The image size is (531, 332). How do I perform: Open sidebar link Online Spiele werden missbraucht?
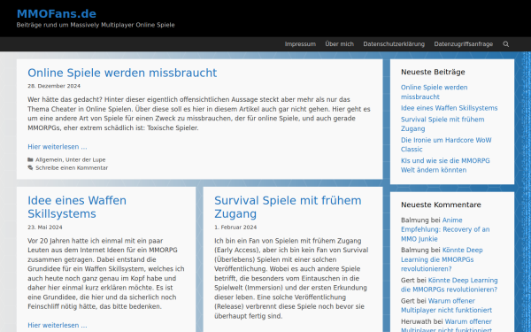435,92
